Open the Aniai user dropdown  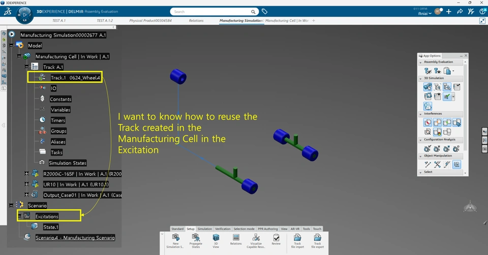425,13
